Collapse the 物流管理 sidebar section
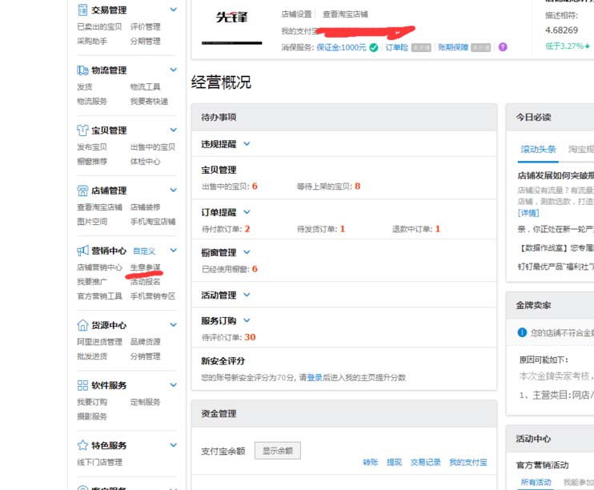 point(173,70)
